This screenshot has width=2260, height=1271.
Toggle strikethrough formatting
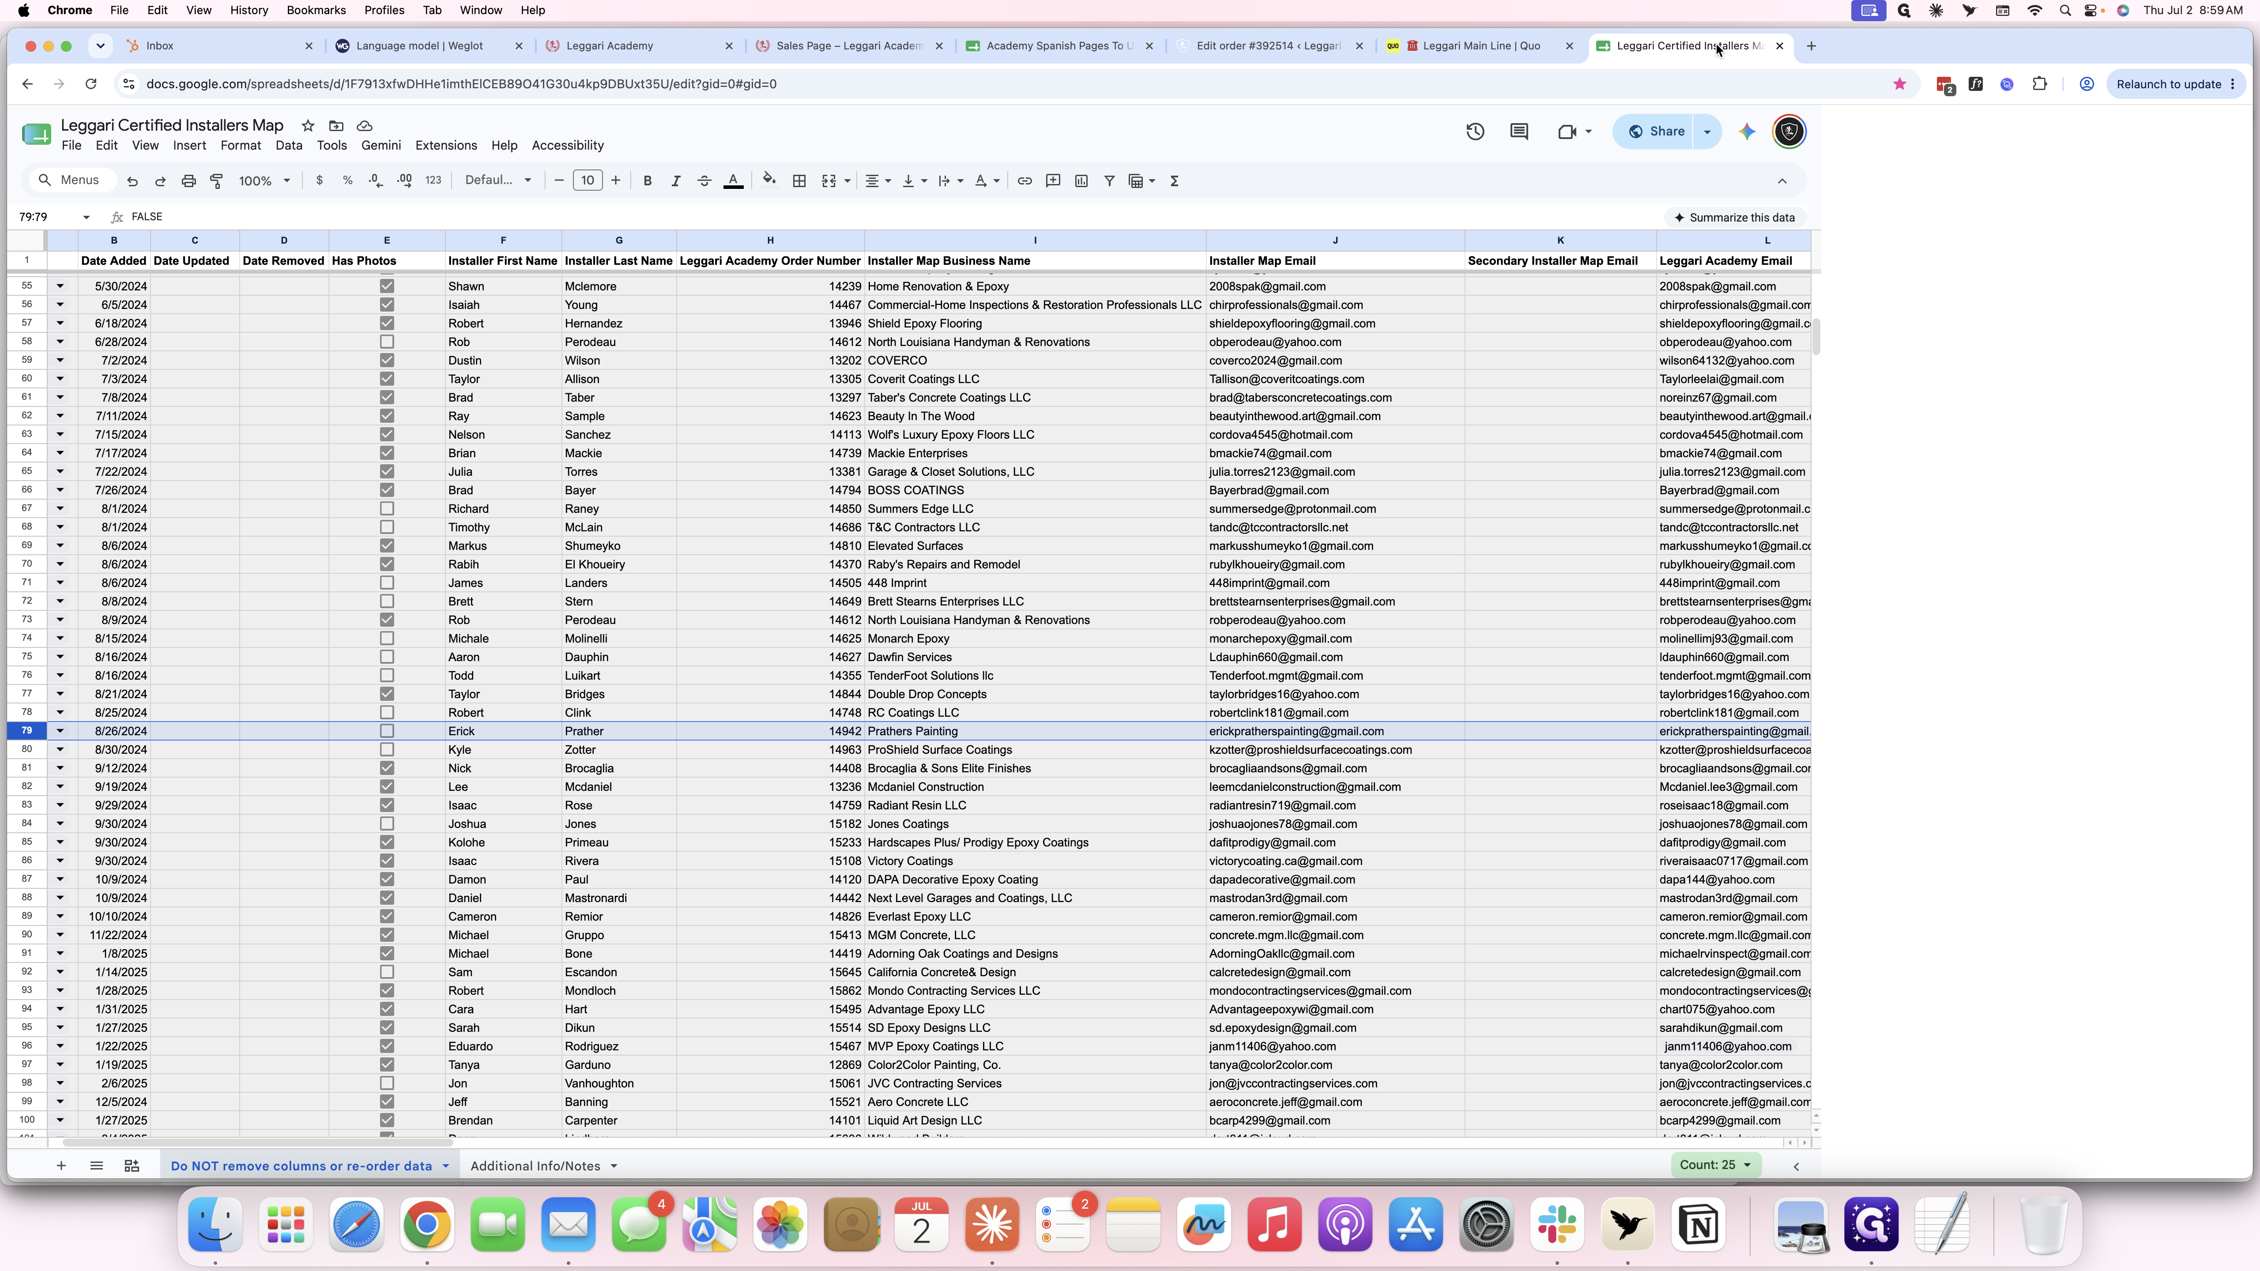pos(704,180)
